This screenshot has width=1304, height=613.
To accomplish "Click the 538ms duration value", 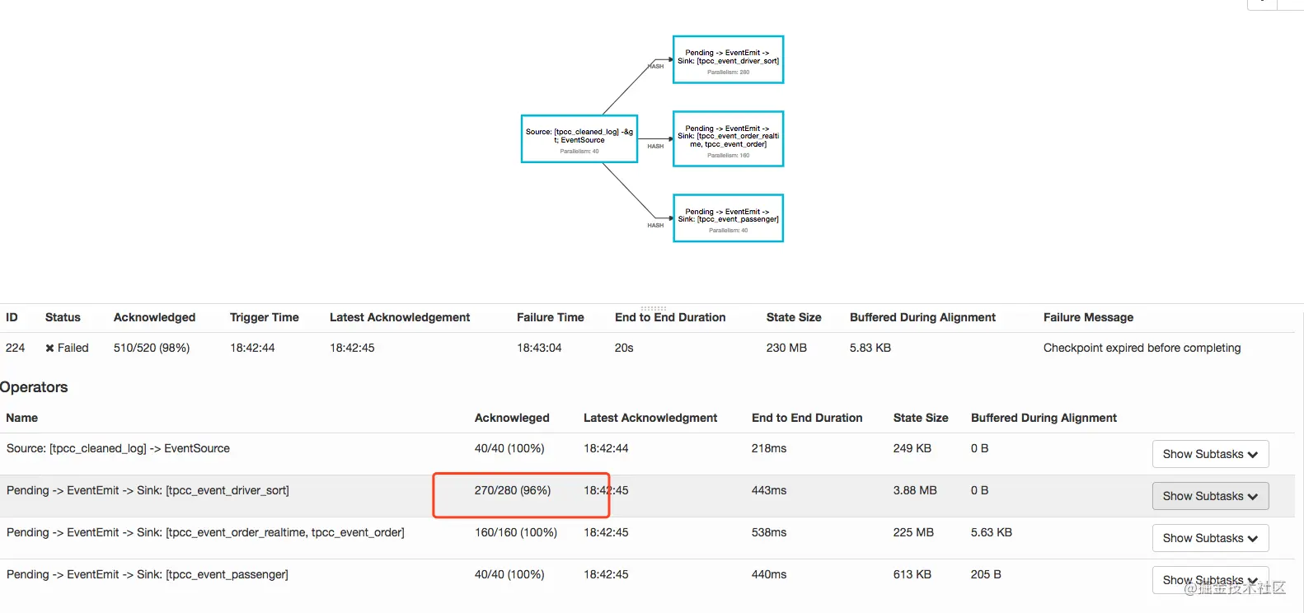I will coord(769,532).
